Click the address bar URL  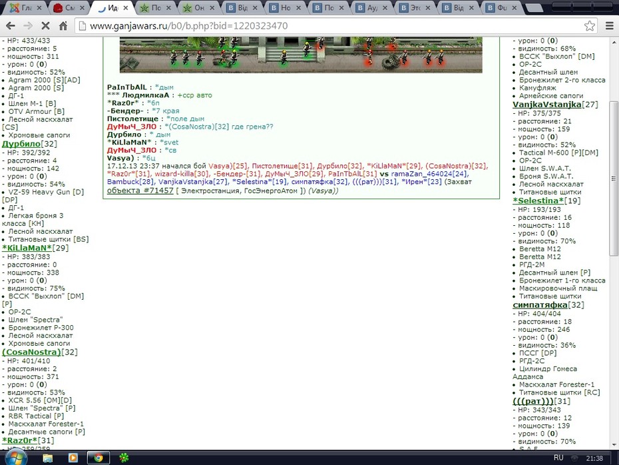(x=189, y=26)
